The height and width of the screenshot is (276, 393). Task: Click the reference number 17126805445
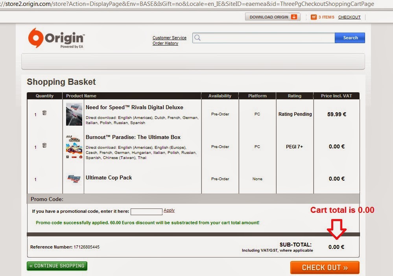coord(87,247)
